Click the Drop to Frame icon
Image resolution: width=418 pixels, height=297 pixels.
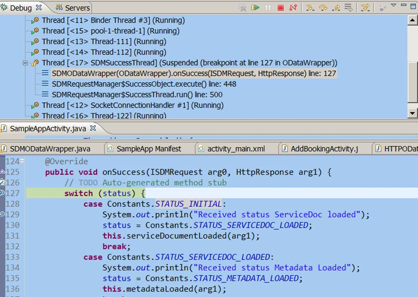click(x=348, y=8)
